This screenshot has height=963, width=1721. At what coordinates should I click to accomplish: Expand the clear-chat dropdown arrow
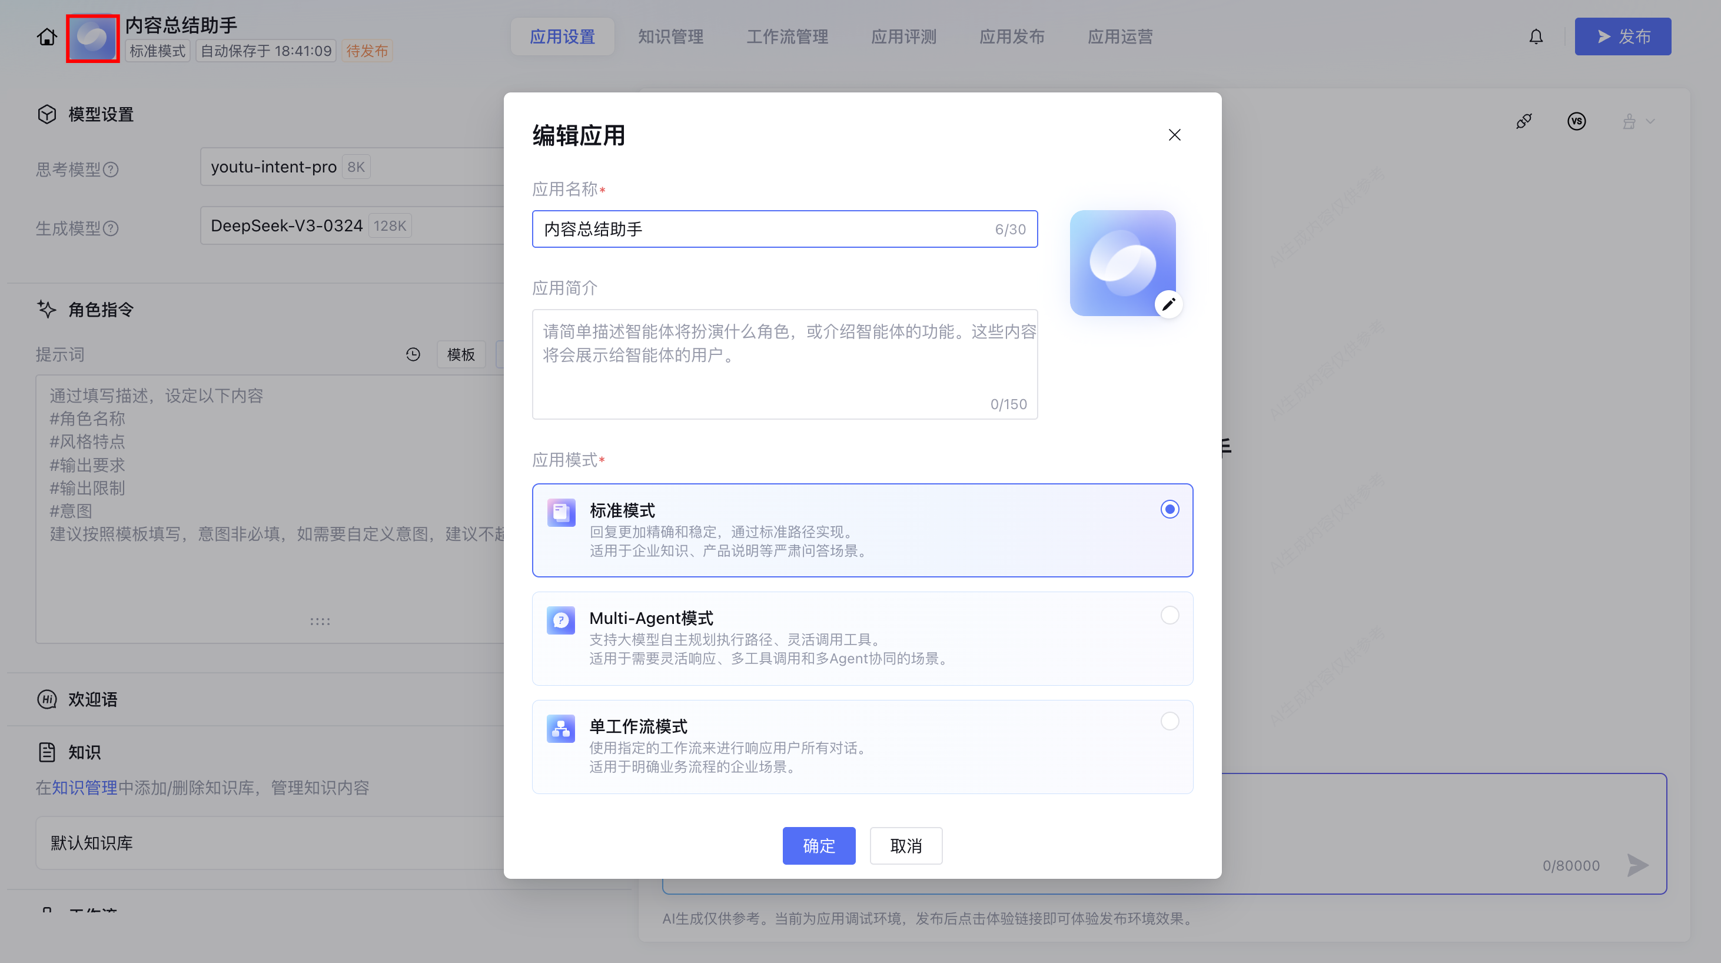[x=1651, y=121]
